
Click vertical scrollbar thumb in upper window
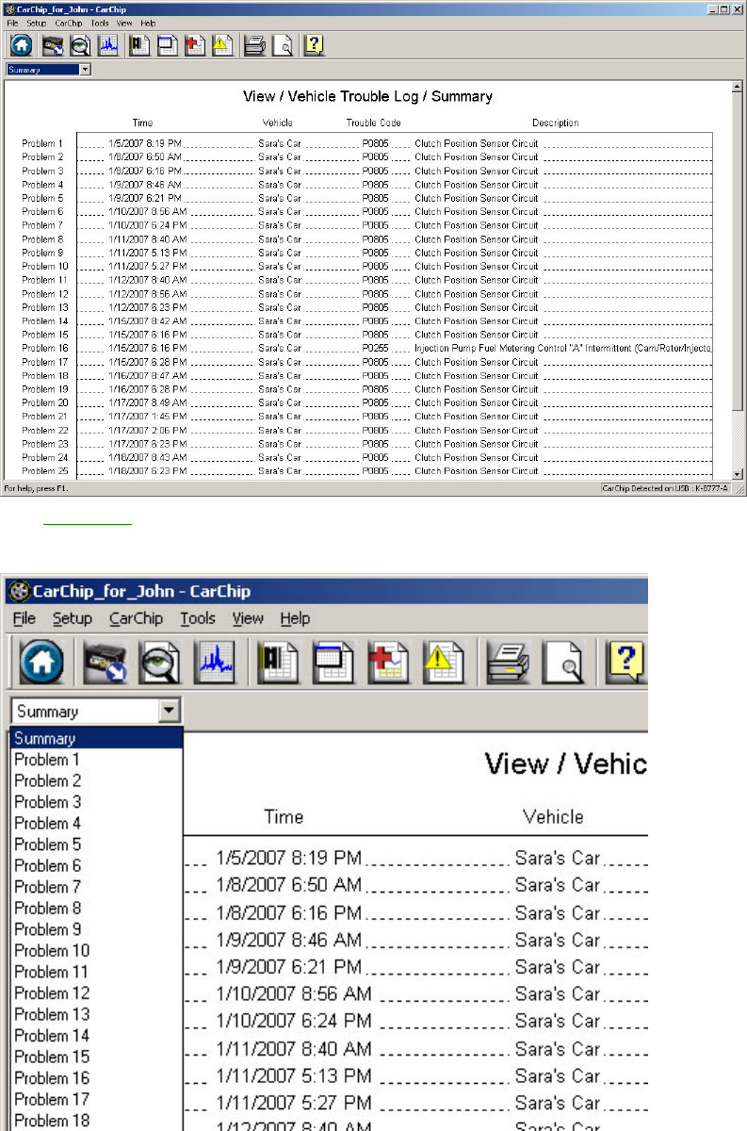pos(739,252)
